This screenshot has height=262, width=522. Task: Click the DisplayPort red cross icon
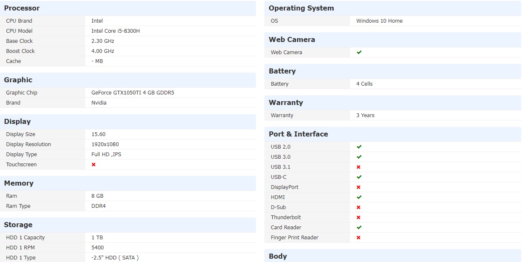point(359,187)
